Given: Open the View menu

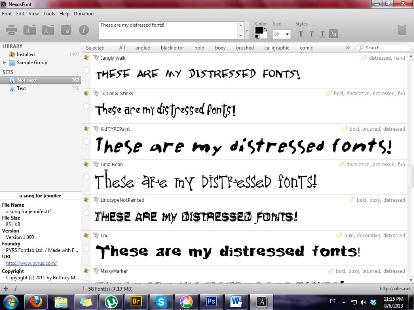Looking at the screenshot, I should [x=34, y=14].
